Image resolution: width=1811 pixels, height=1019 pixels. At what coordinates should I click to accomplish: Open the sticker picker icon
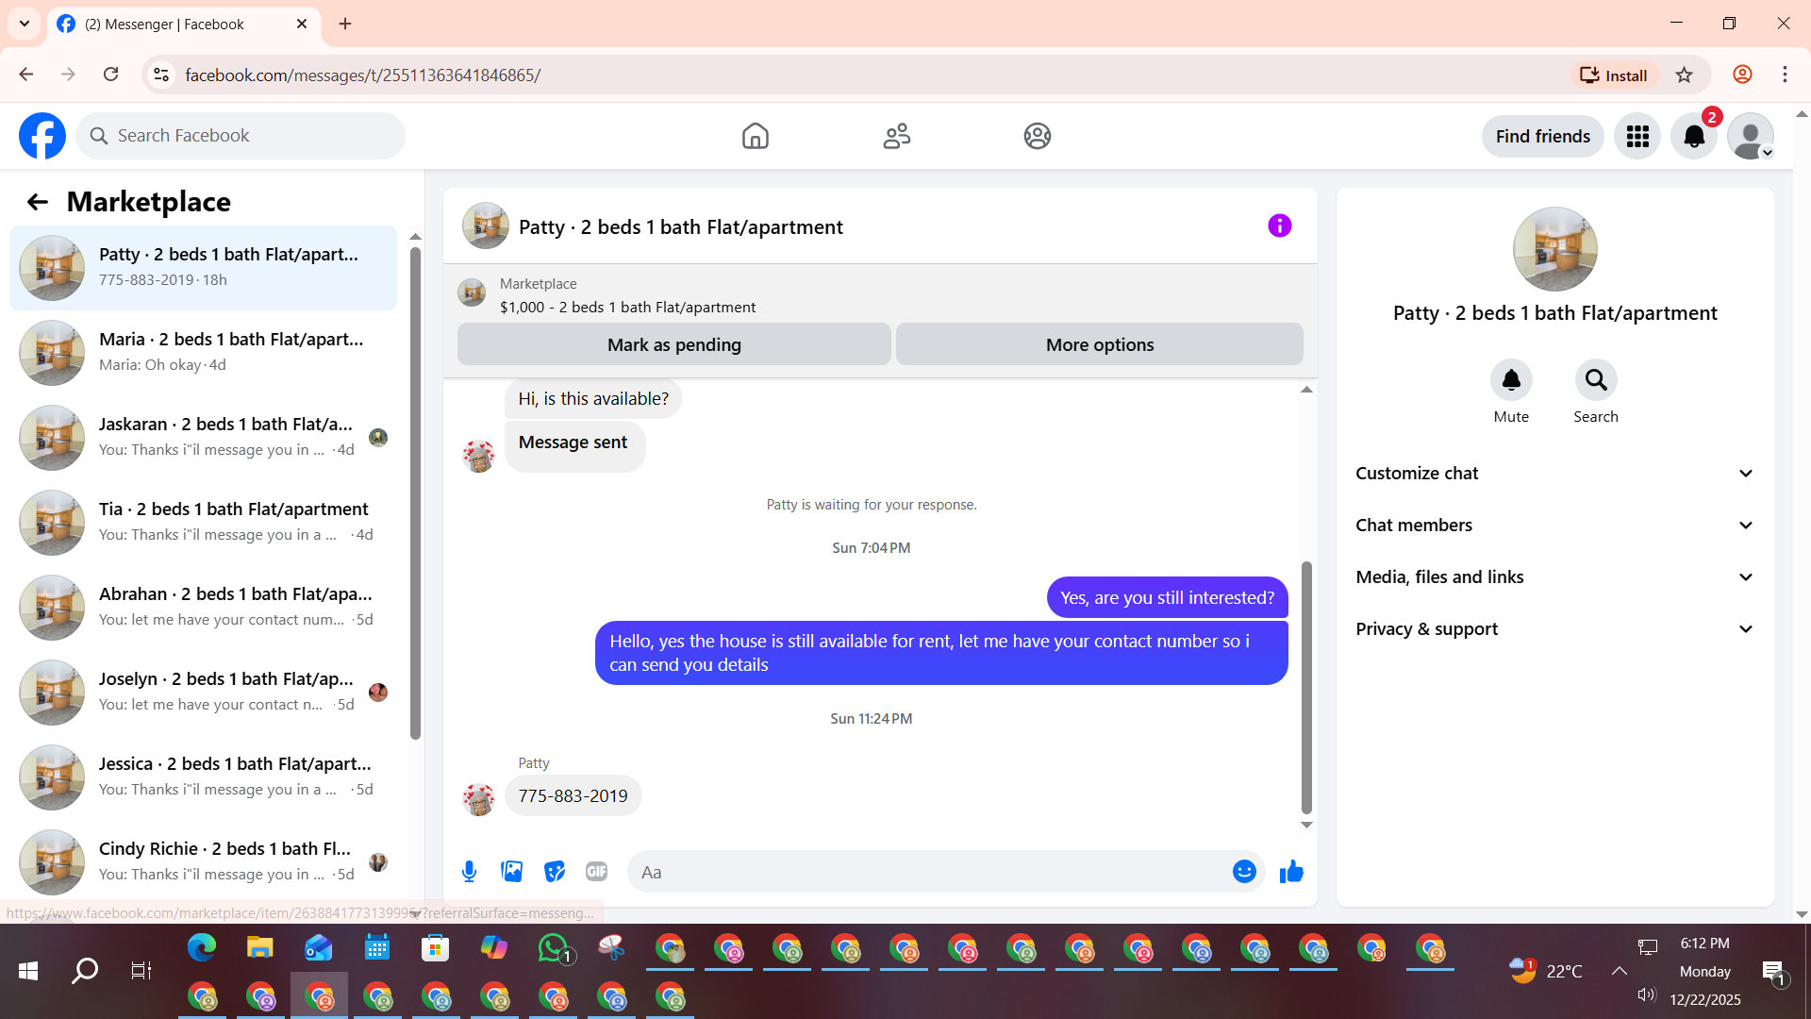pyautogui.click(x=555, y=872)
